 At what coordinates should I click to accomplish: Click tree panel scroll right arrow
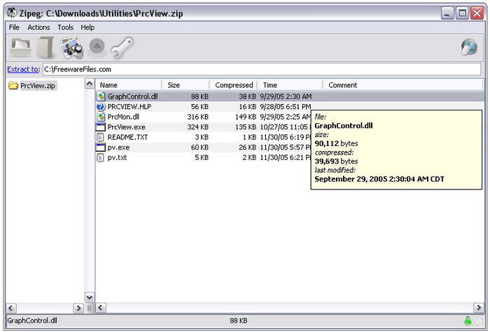(x=78, y=308)
